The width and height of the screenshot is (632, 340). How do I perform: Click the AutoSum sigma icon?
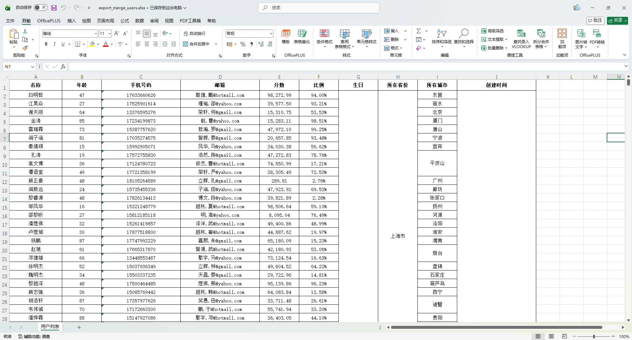[419, 31]
